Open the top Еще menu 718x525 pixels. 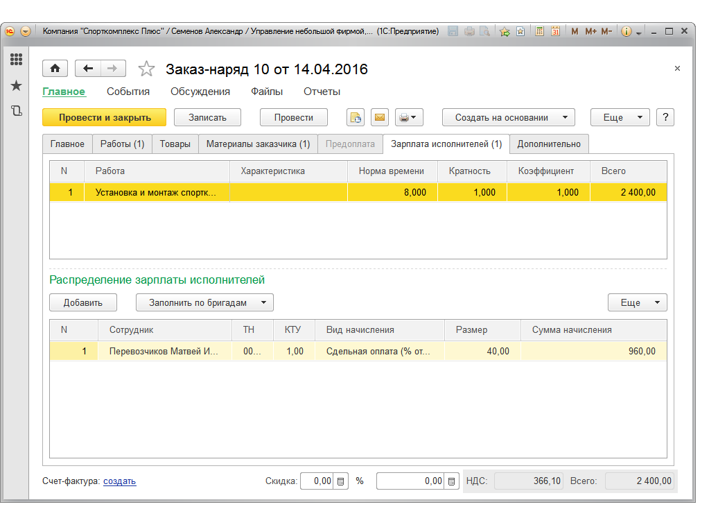point(620,117)
